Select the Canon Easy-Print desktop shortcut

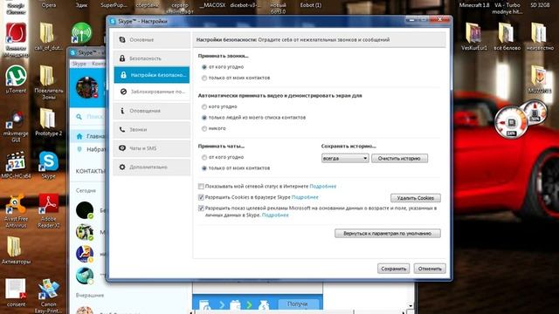(49, 297)
